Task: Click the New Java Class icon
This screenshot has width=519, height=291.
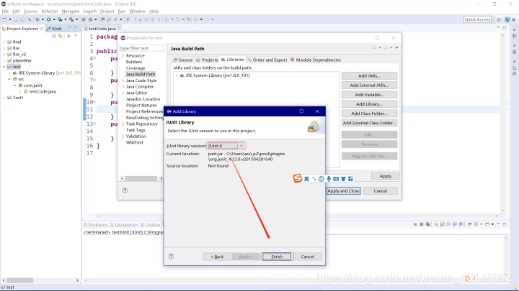Action: 90,19
